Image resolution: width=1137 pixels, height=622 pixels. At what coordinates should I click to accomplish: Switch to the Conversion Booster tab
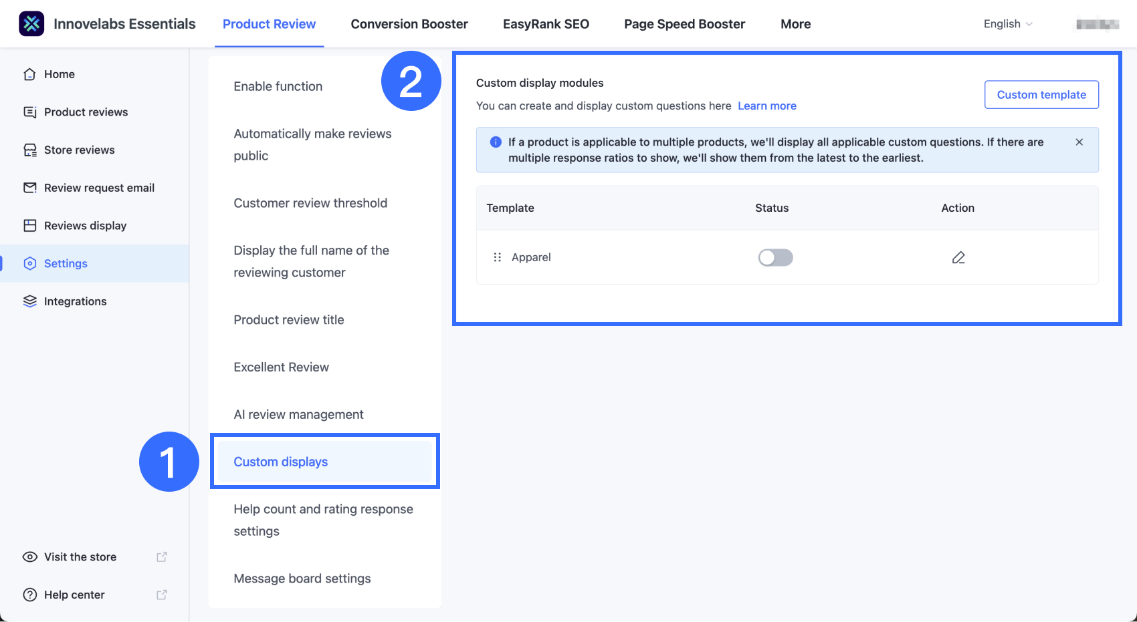coord(409,24)
